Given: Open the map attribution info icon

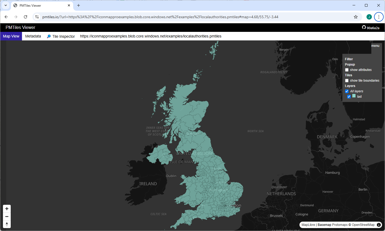Looking at the screenshot, I should click(x=379, y=225).
